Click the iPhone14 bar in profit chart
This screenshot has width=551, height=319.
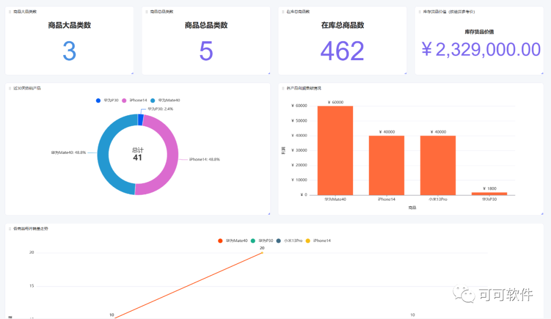(x=387, y=165)
